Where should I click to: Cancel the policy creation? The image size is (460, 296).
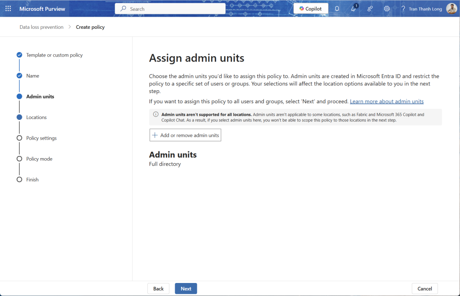[425, 289]
